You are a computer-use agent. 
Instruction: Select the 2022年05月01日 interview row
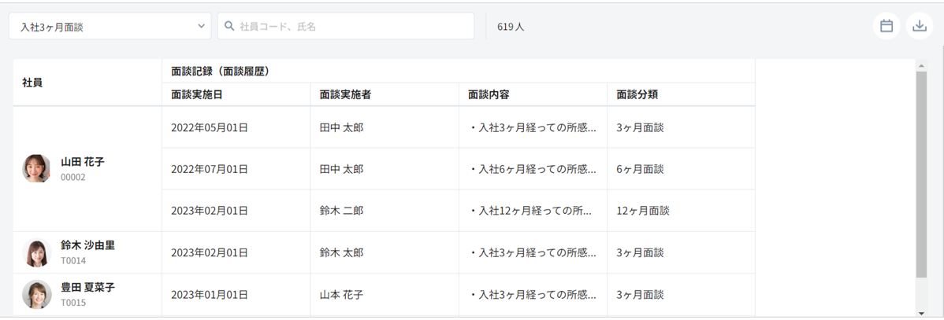[210, 127]
